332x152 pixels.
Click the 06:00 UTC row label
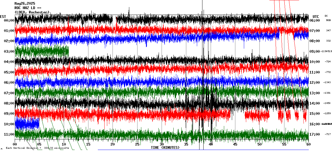click(x=315, y=21)
